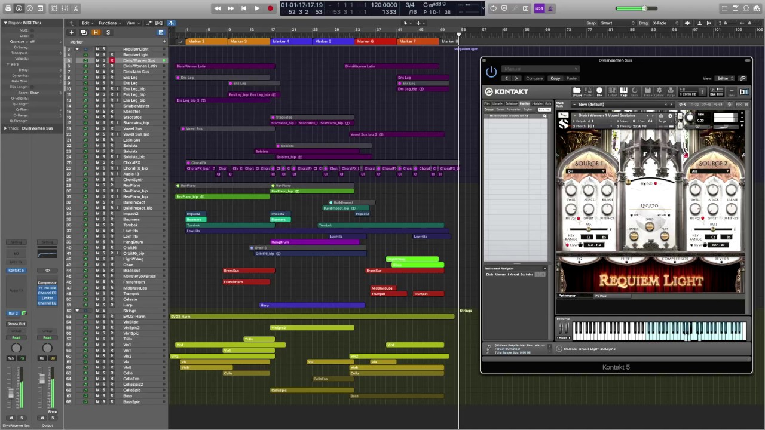The image size is (765, 430).
Task: Disable record on DivisiWomen Sus track
Action: pyautogui.click(x=111, y=61)
